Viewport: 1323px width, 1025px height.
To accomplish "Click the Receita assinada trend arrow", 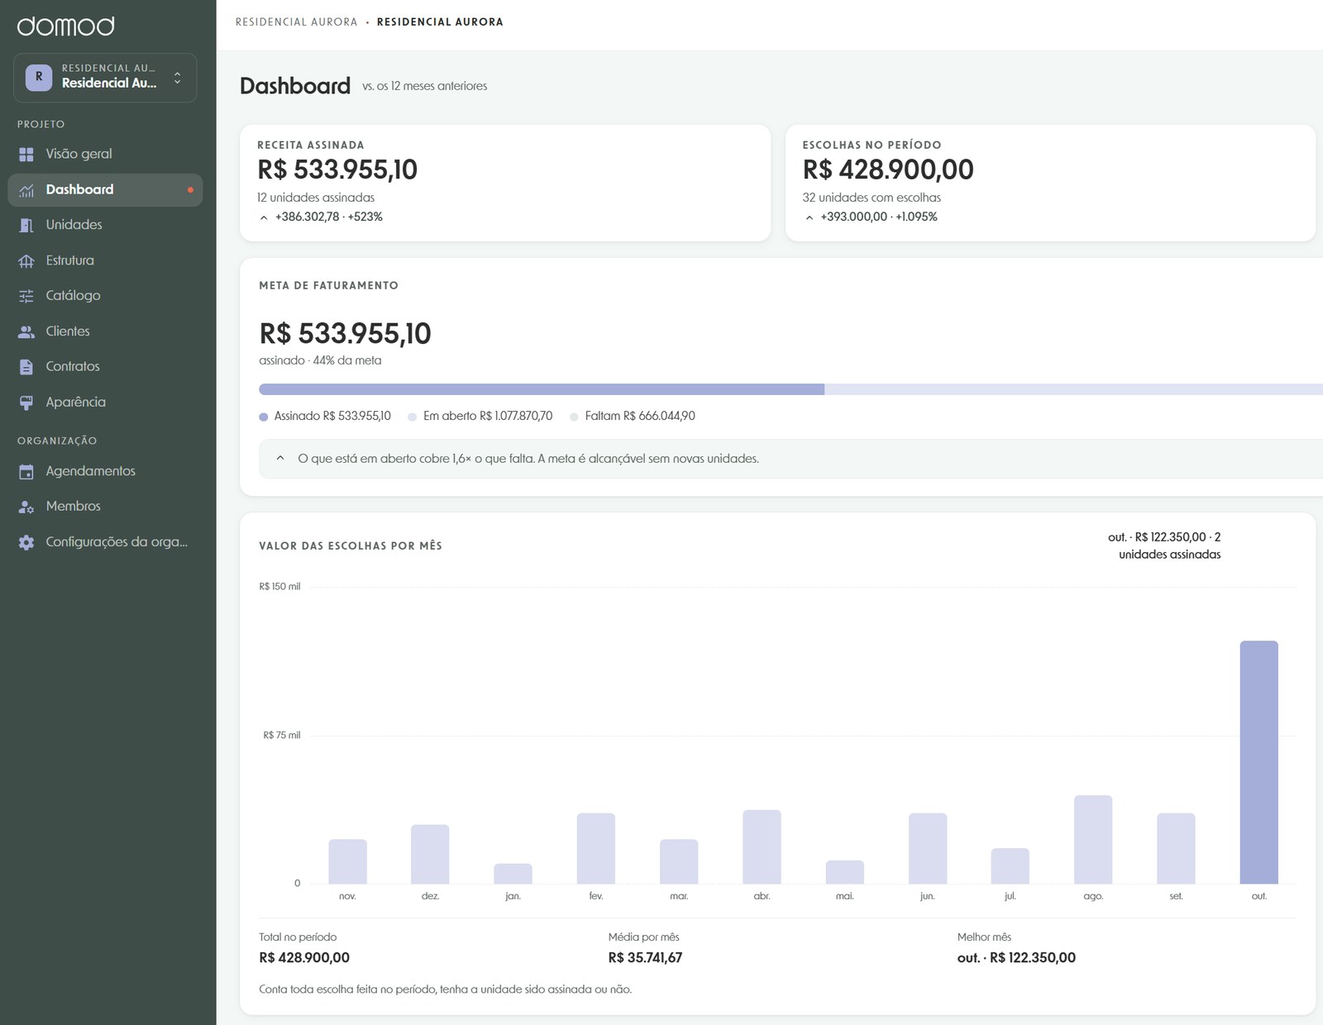I will click(x=264, y=217).
